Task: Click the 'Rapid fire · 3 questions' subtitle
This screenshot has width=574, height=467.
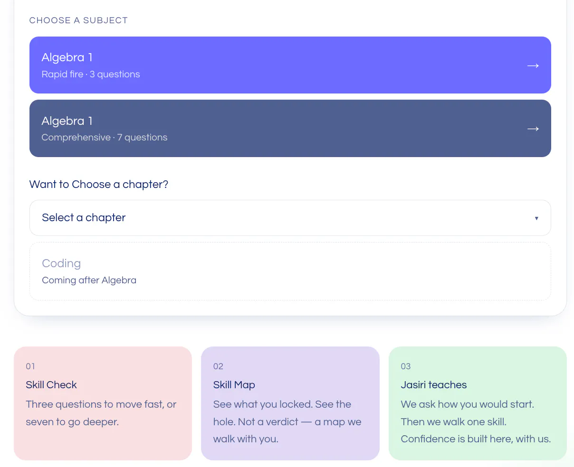Action: point(91,74)
